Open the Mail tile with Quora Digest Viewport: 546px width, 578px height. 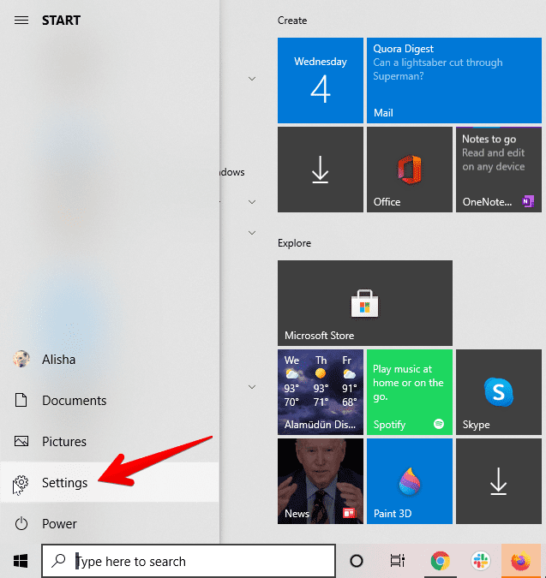[454, 80]
